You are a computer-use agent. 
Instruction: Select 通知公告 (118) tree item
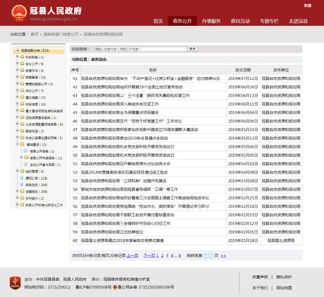[x=36, y=178]
